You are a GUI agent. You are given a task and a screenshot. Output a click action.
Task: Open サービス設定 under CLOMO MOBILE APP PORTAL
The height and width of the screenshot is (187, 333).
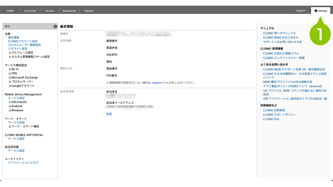point(16,139)
